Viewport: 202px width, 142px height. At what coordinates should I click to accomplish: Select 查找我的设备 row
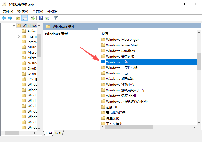(116, 113)
